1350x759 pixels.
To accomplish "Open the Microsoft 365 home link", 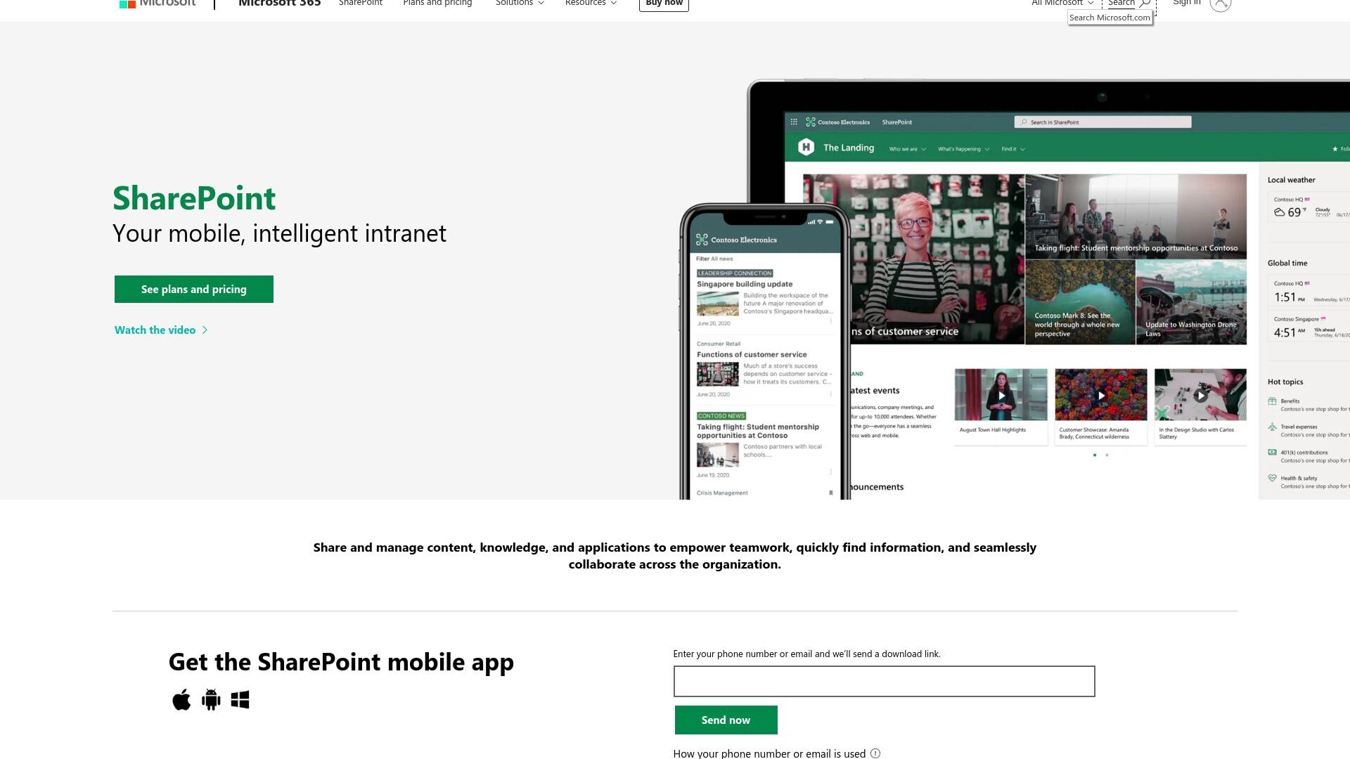I will 279,4.
